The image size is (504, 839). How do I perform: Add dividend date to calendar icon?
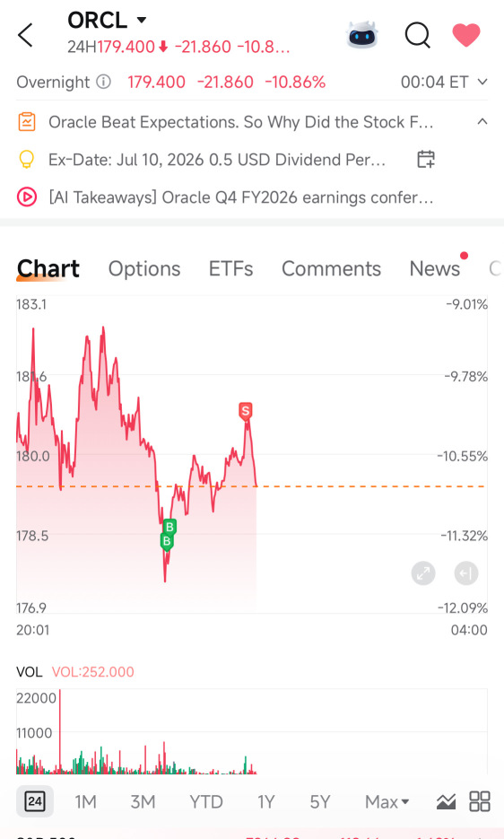click(426, 159)
